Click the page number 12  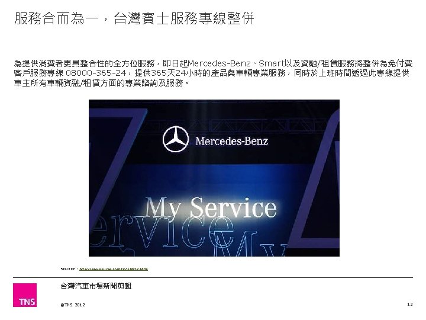point(410,304)
